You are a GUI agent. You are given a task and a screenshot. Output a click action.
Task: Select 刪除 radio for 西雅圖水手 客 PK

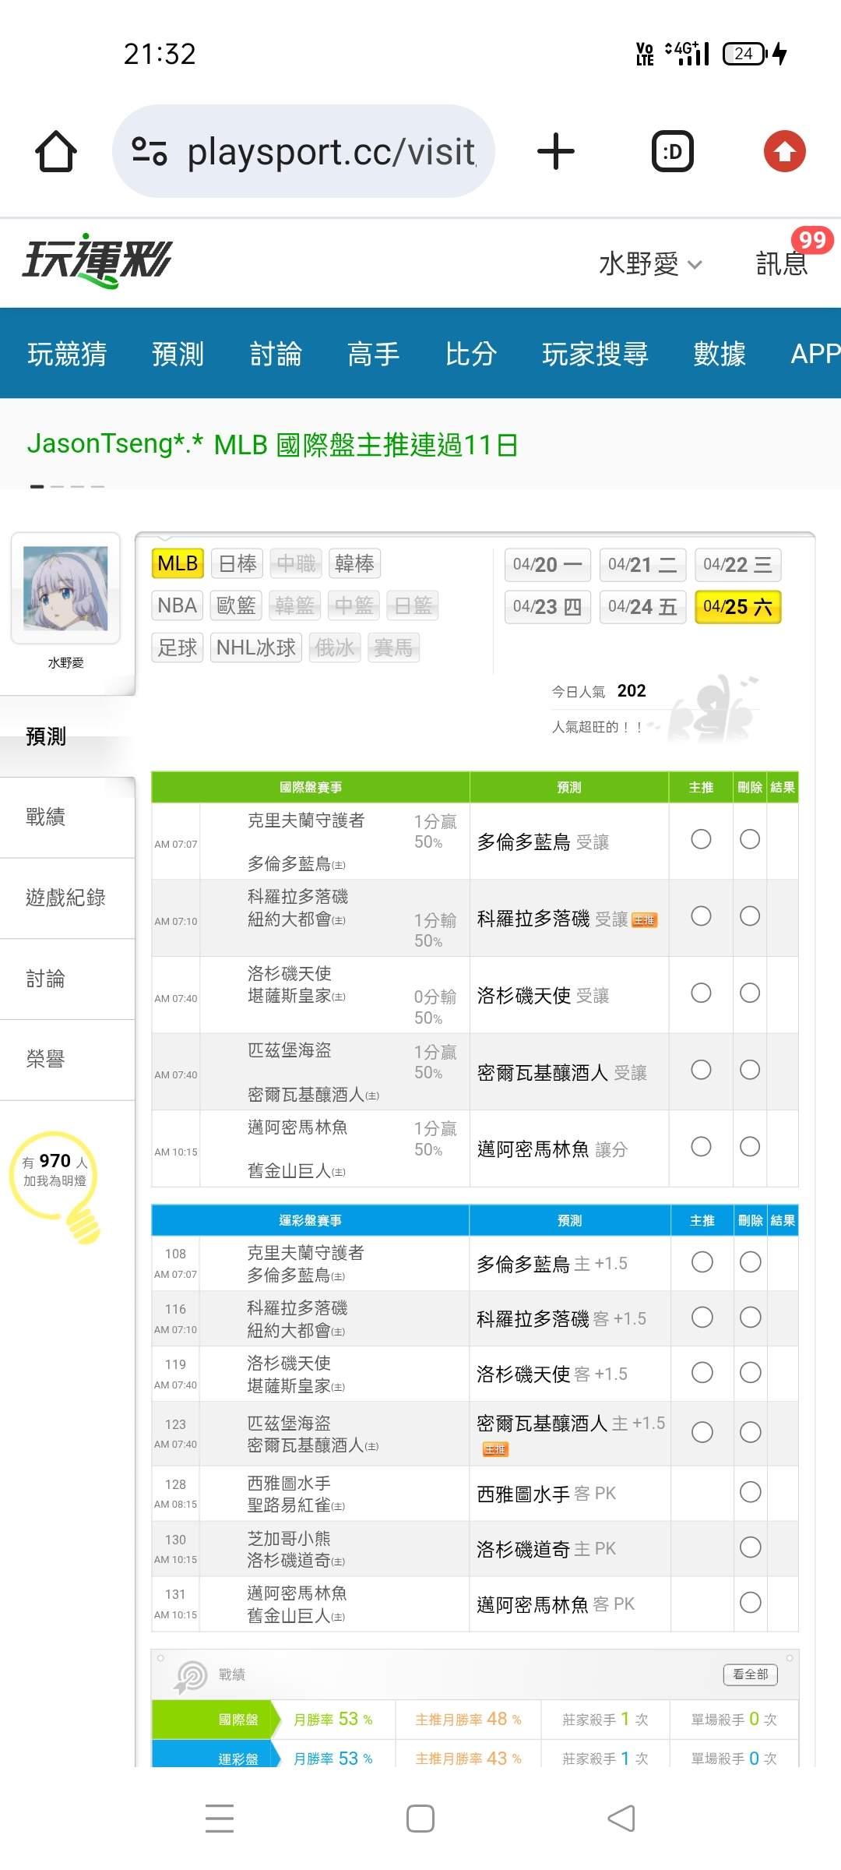click(x=750, y=1492)
